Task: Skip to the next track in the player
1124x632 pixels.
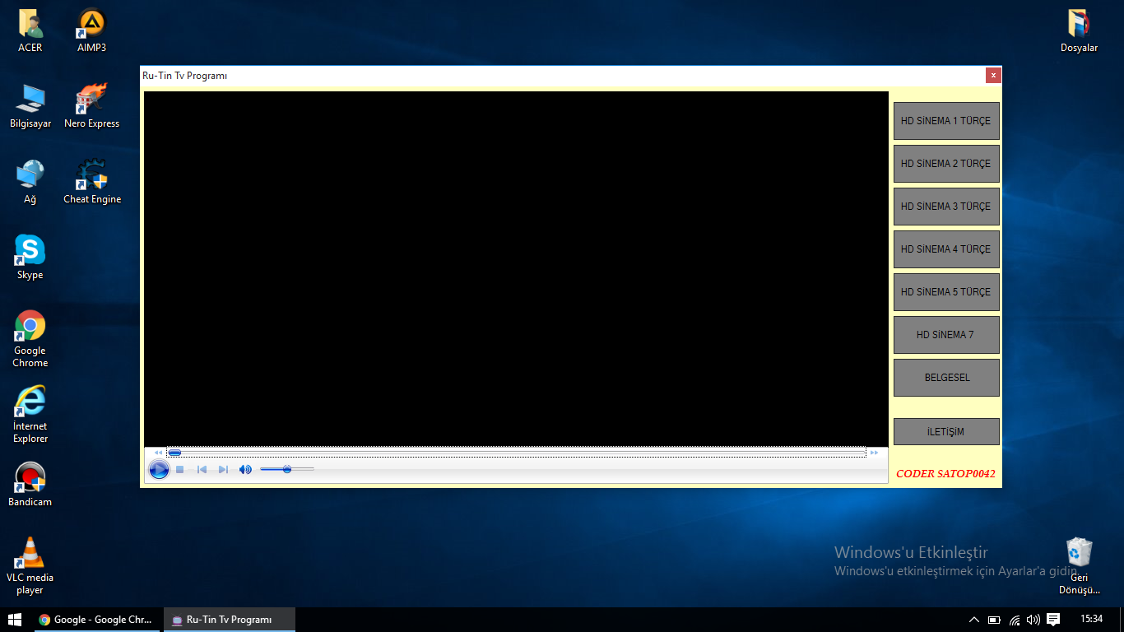Action: click(x=223, y=469)
